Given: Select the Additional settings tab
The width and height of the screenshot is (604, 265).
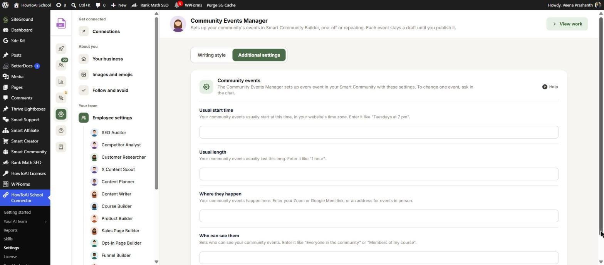Looking at the screenshot, I should point(259,55).
